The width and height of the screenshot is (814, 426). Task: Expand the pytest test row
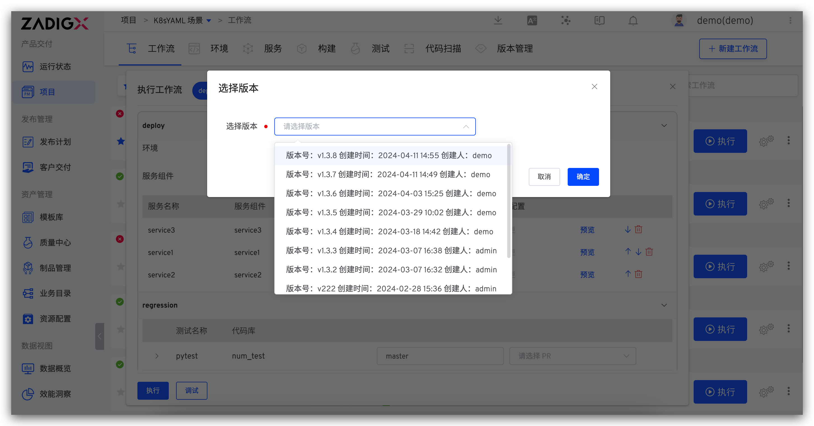click(157, 356)
